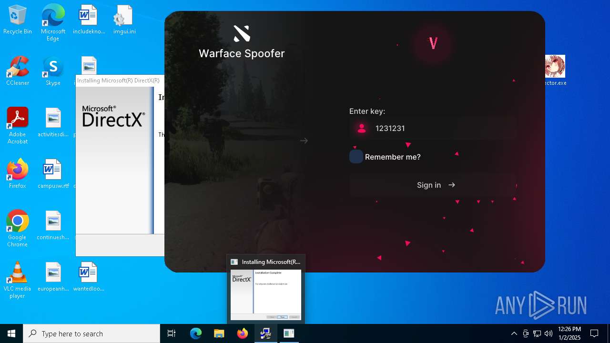The width and height of the screenshot is (610, 343).
Task: Open Task View on the taskbar
Action: coord(172,333)
